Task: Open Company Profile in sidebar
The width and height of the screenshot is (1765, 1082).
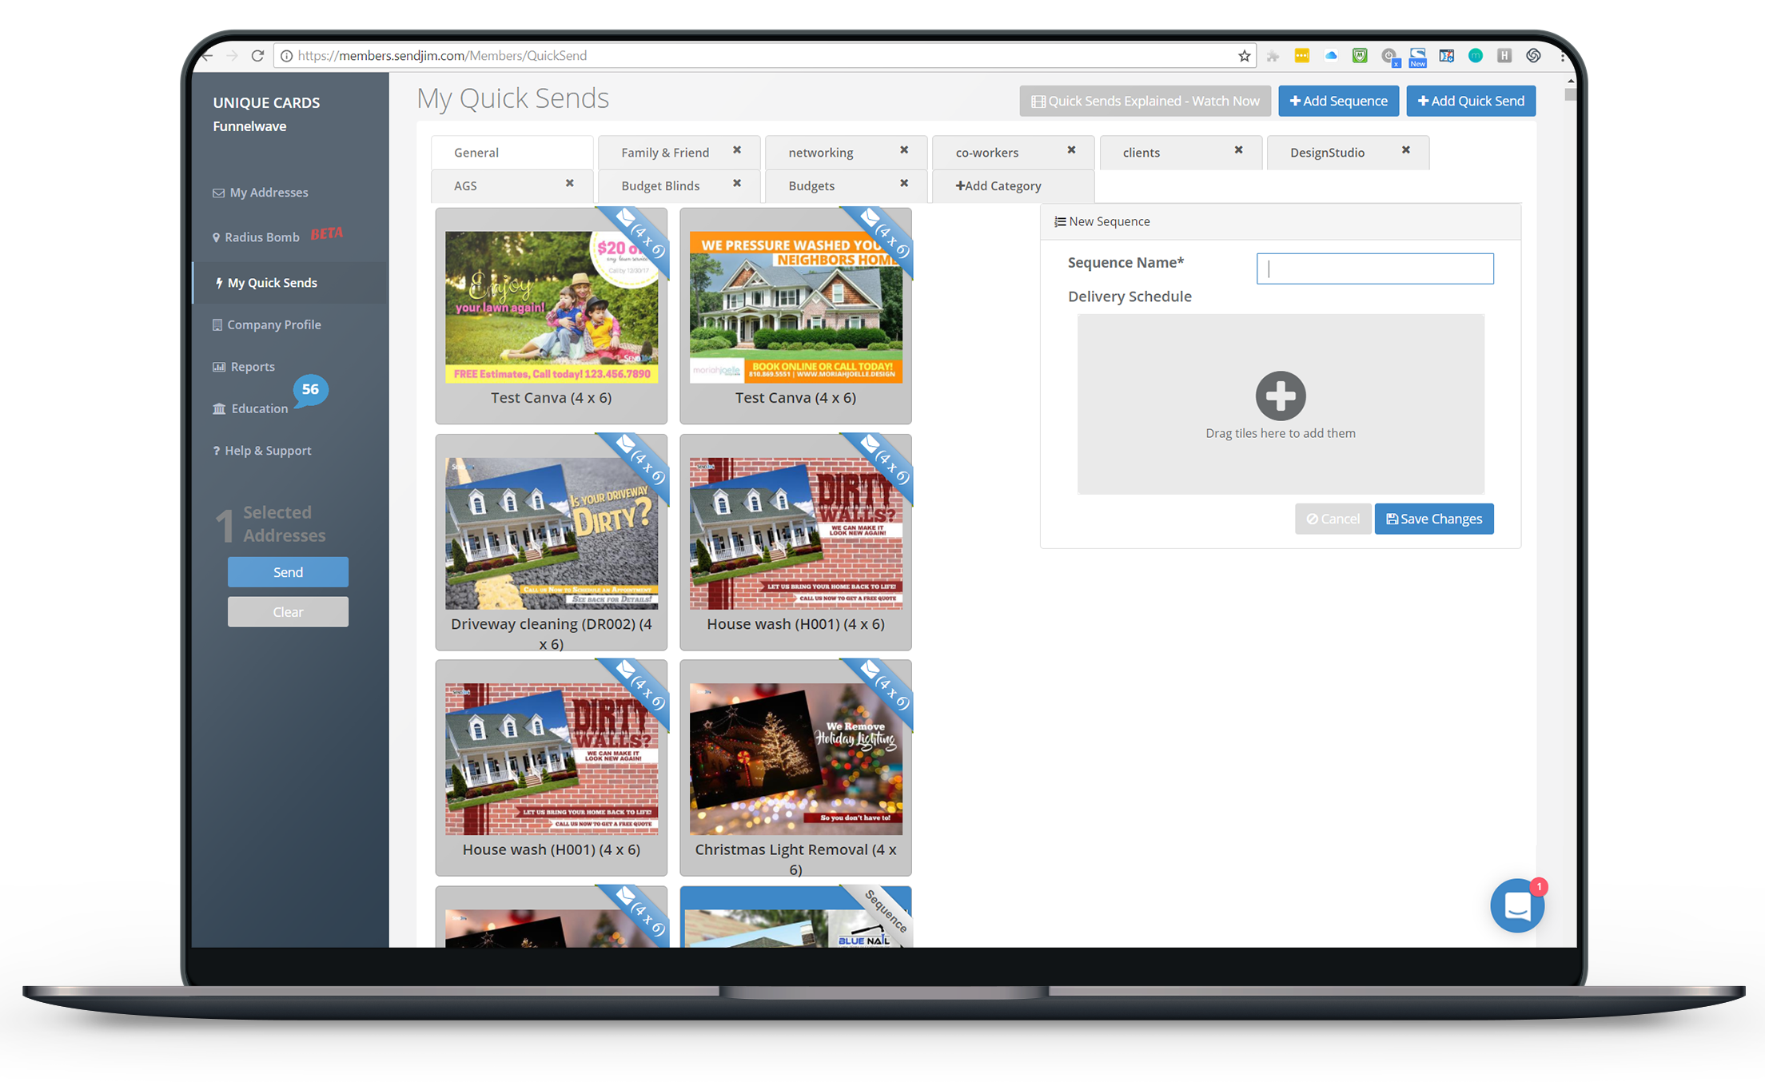Action: pyautogui.click(x=267, y=324)
